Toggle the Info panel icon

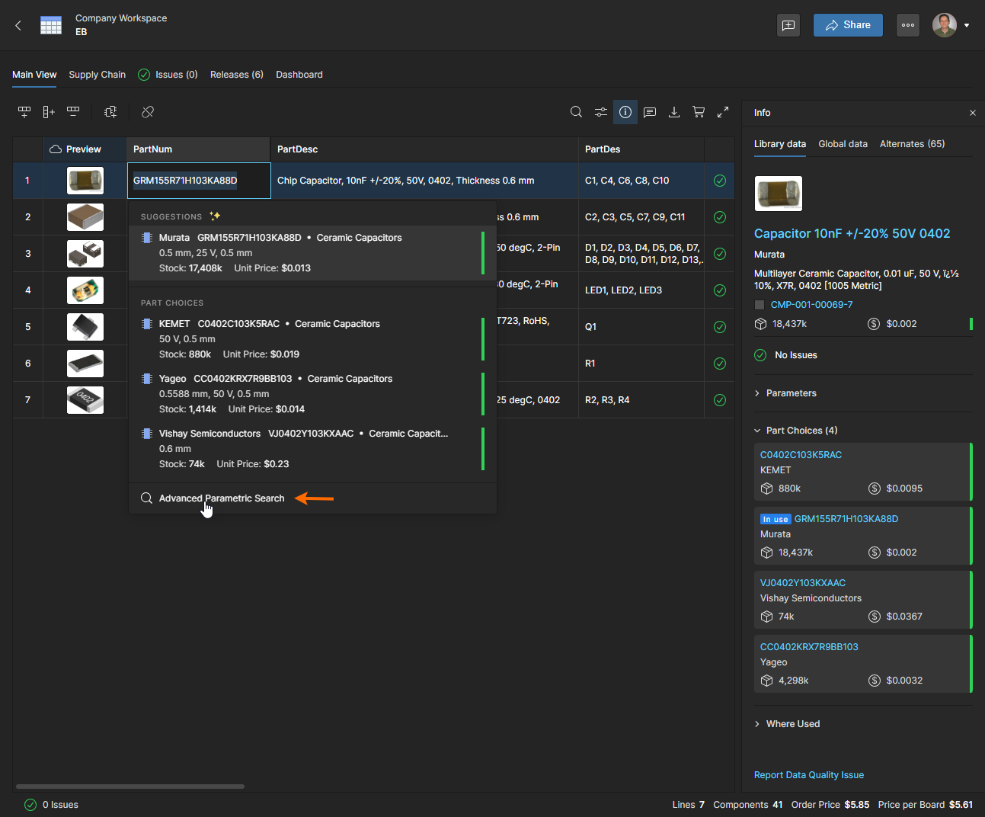pos(625,112)
